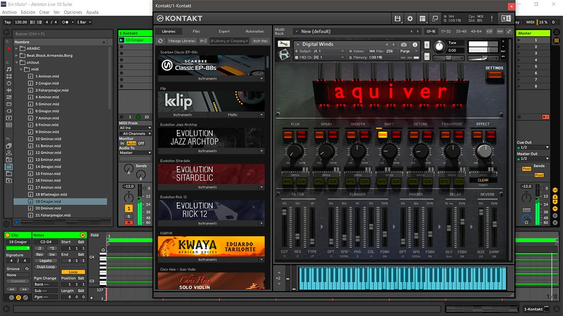Switch to Kontakt Files tab
Image resolution: width=563 pixels, height=316 pixels.
[196, 31]
